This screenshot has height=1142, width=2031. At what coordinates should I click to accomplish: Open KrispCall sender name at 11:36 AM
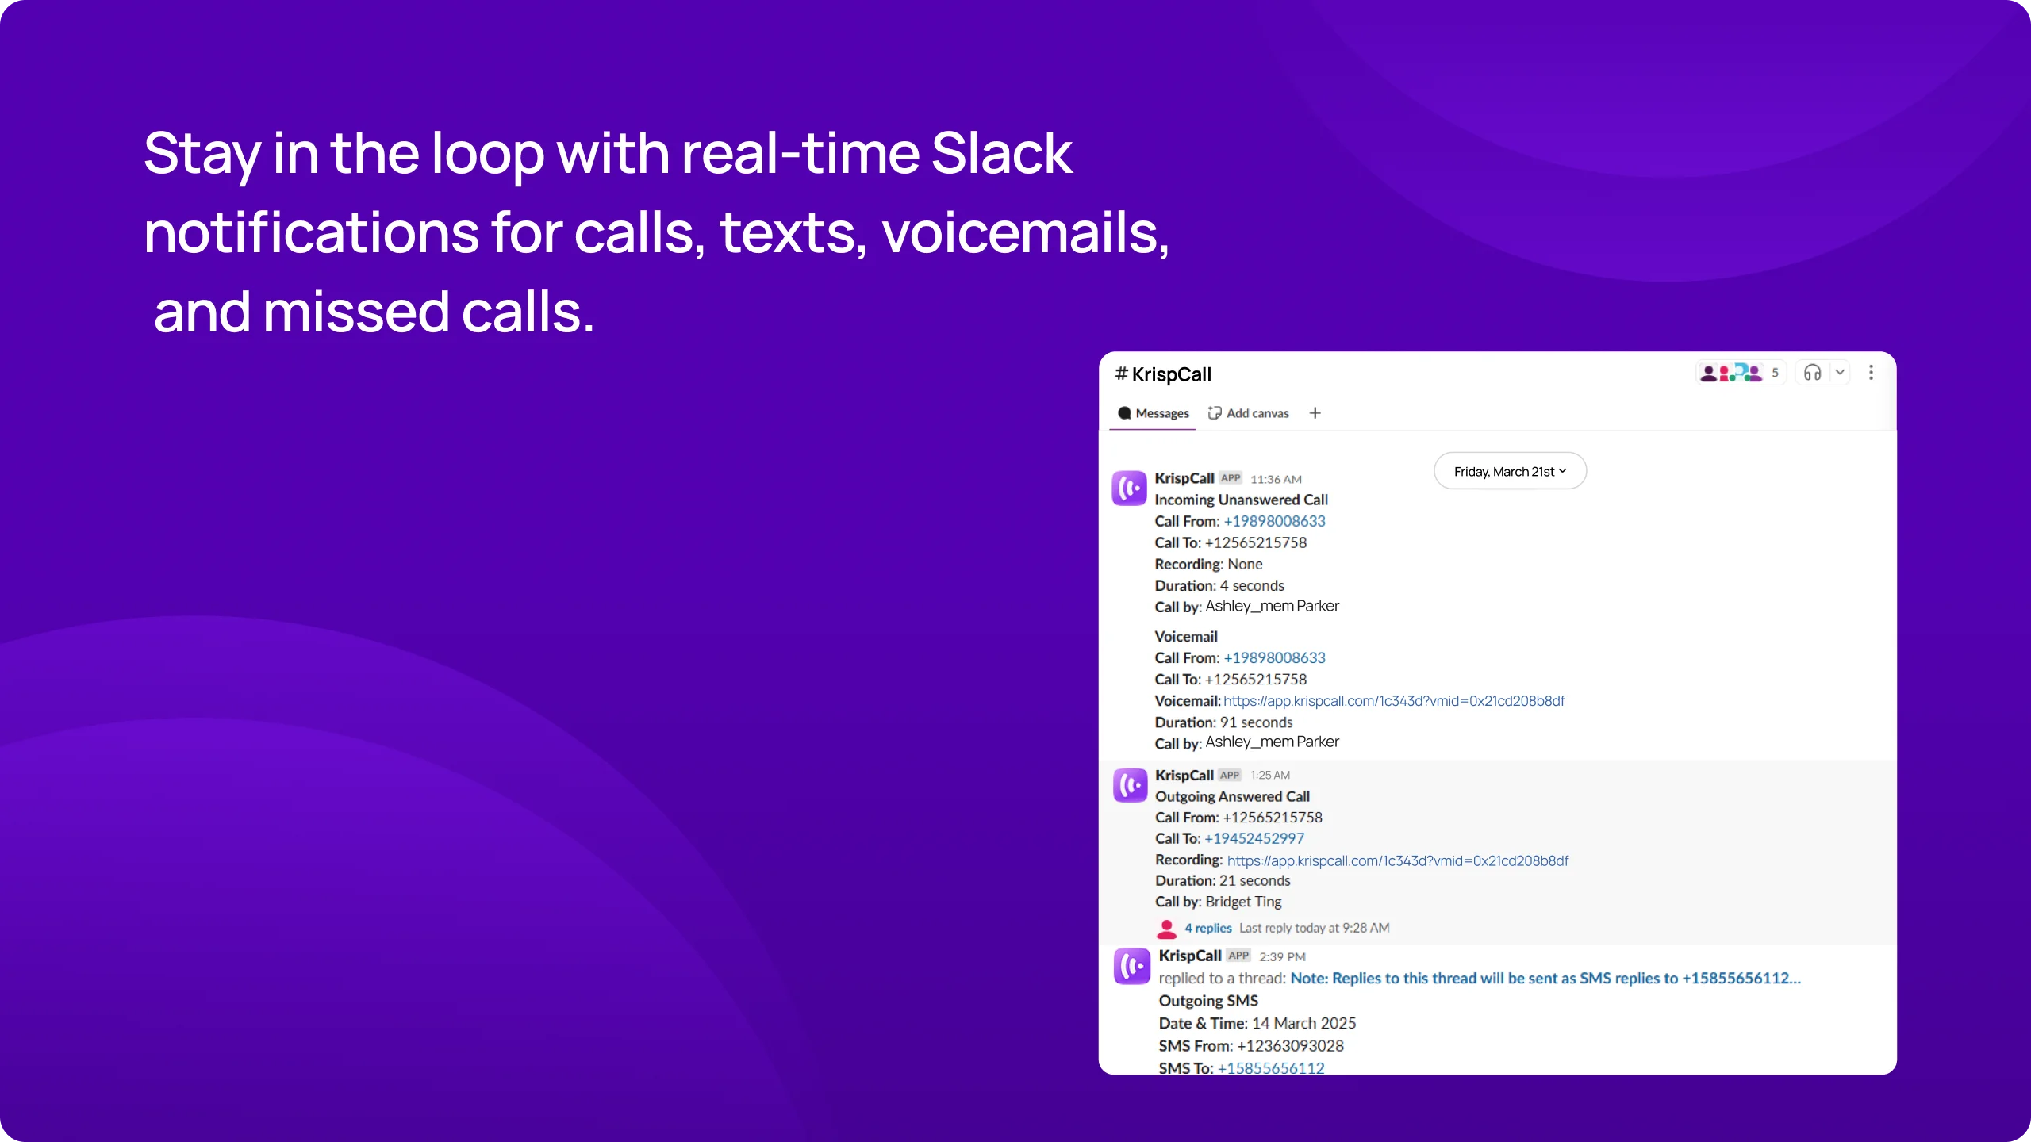click(x=1184, y=478)
